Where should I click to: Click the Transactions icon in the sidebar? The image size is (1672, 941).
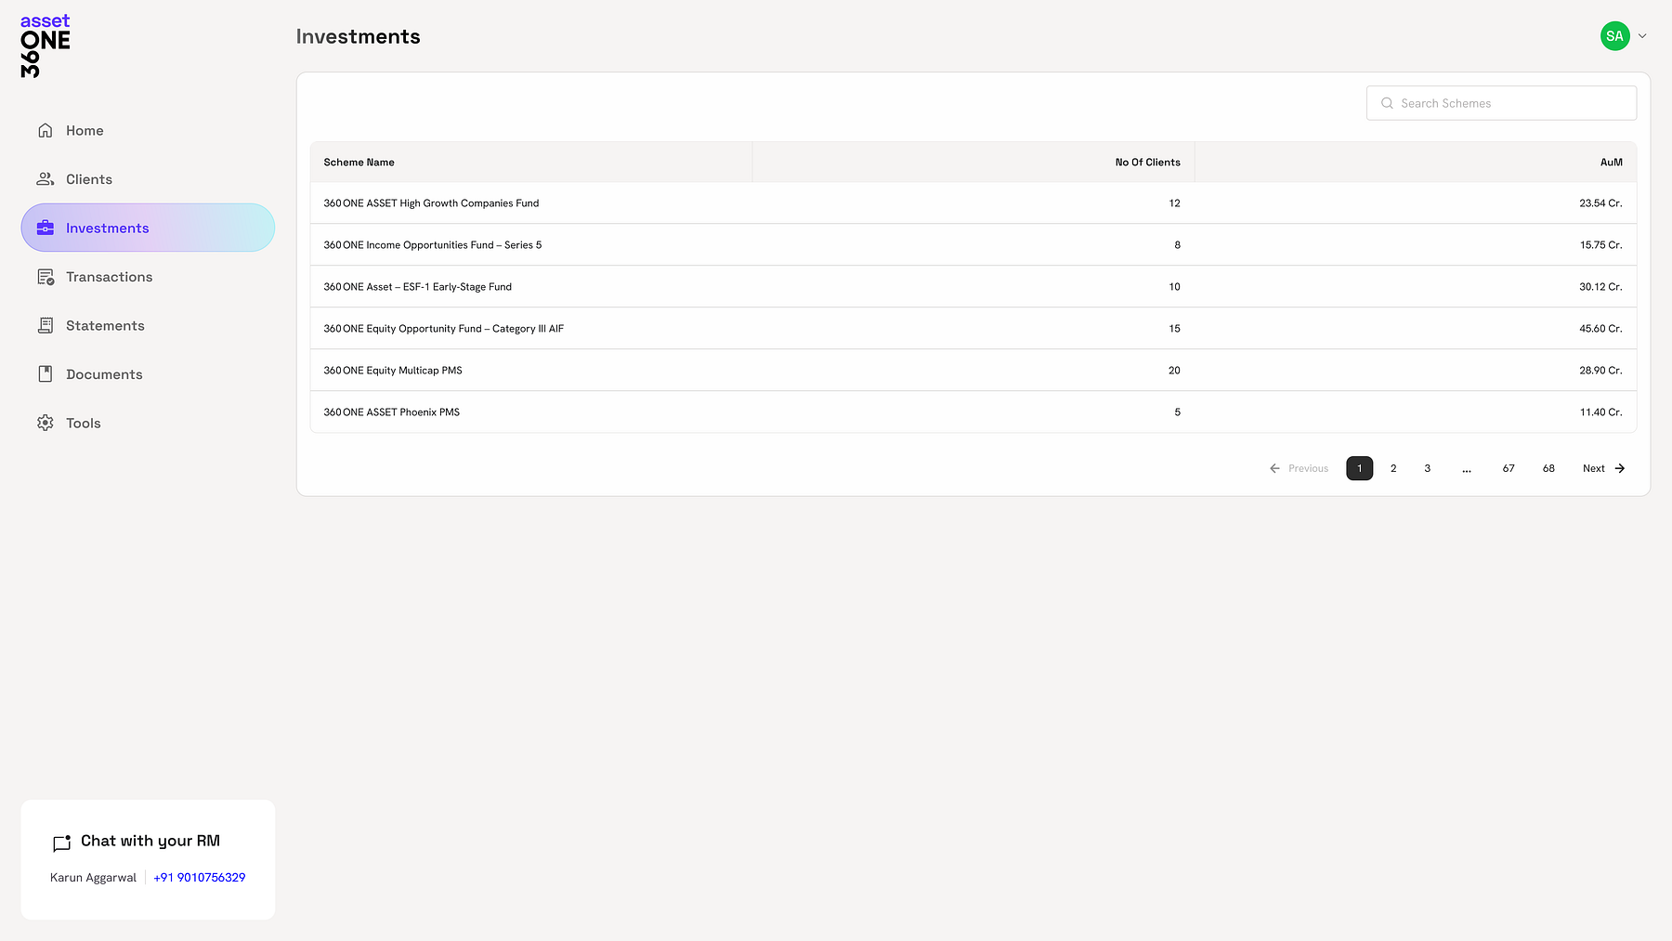pyautogui.click(x=45, y=276)
